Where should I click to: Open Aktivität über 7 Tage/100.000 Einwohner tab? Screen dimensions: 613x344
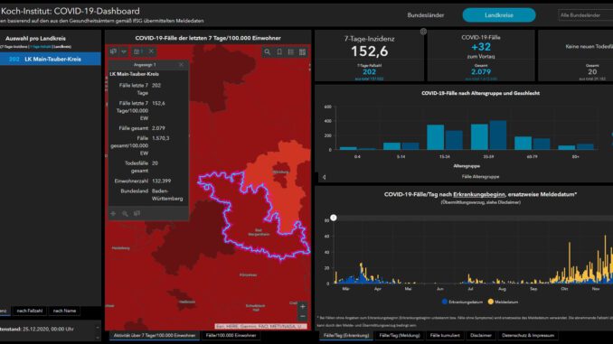tap(155, 335)
